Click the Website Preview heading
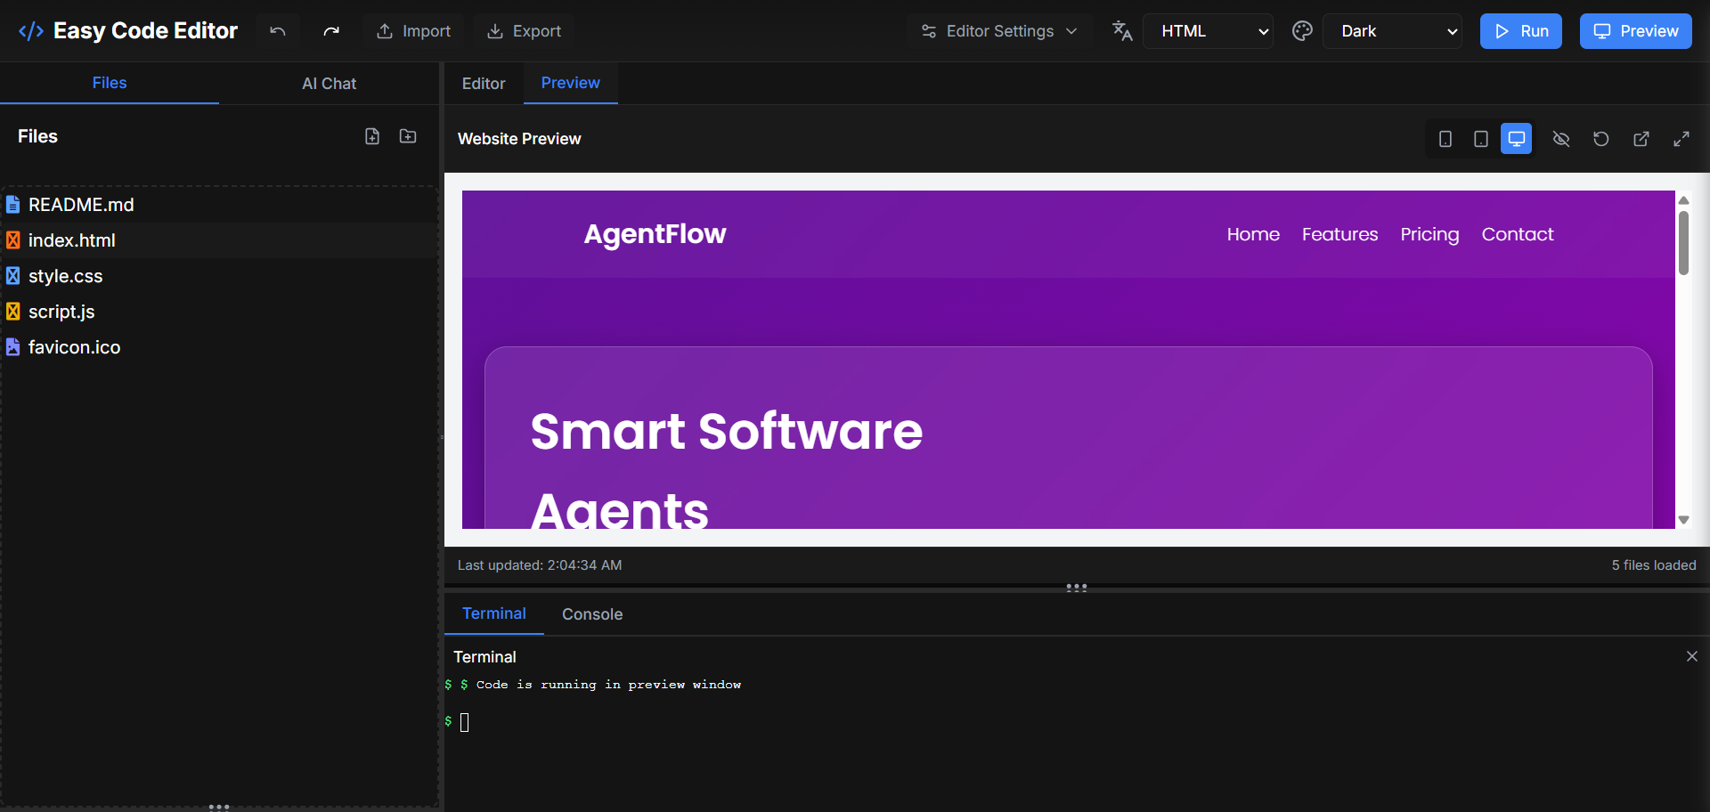Screen dimensions: 1710x812 (x=519, y=139)
